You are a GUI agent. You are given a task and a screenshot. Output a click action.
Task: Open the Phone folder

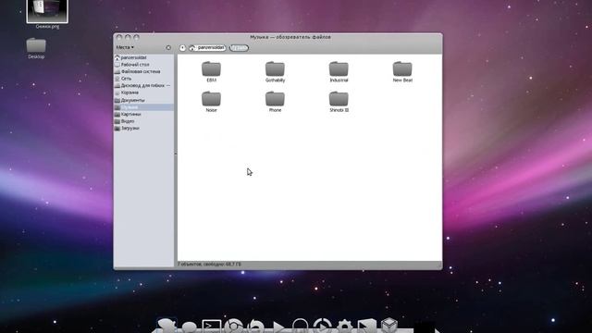click(275, 102)
